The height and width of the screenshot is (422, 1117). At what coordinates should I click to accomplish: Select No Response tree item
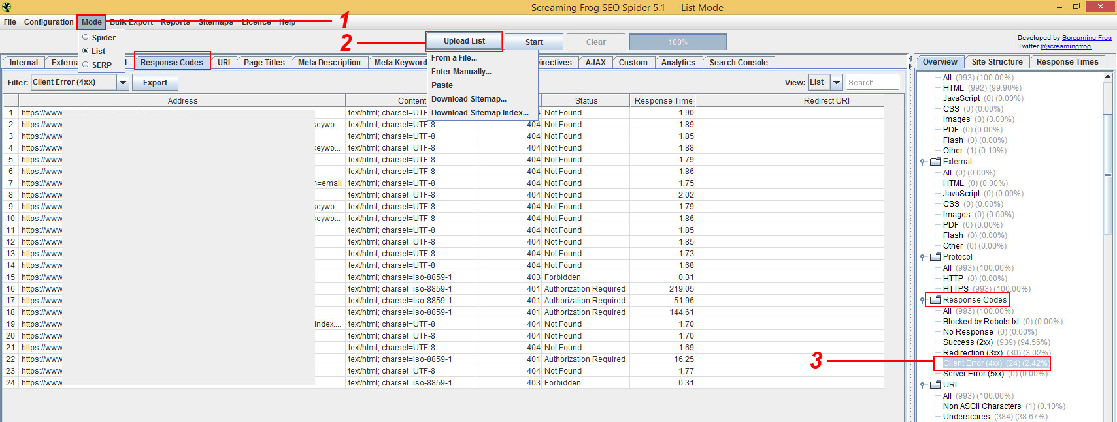(x=990, y=332)
